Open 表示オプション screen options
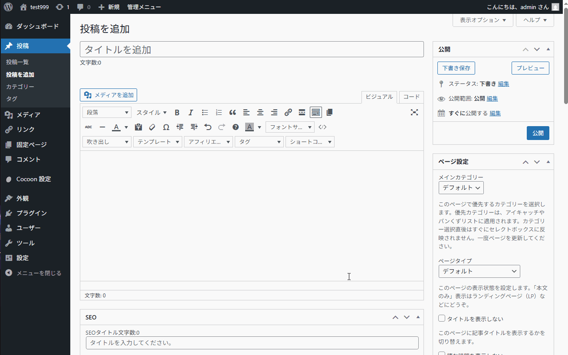This screenshot has height=355, width=568. pos(483,20)
